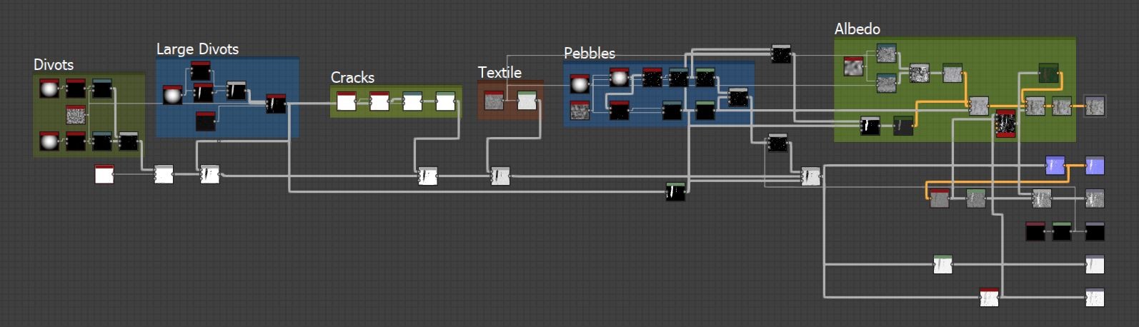
Task: Select the second red-header node in Cracks frame
Action: pos(379,101)
